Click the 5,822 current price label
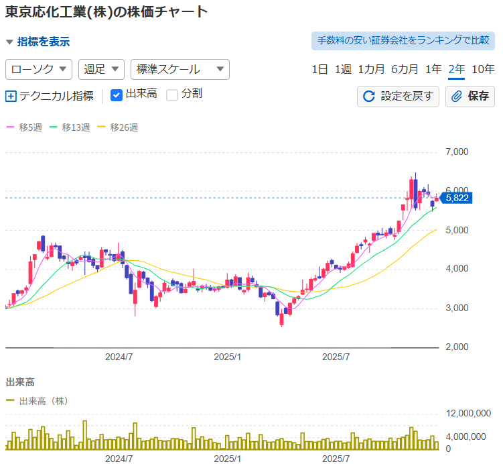Image resolution: width=503 pixels, height=464 pixels. tap(458, 198)
